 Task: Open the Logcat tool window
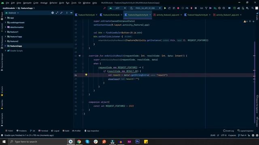click(x=55, y=131)
